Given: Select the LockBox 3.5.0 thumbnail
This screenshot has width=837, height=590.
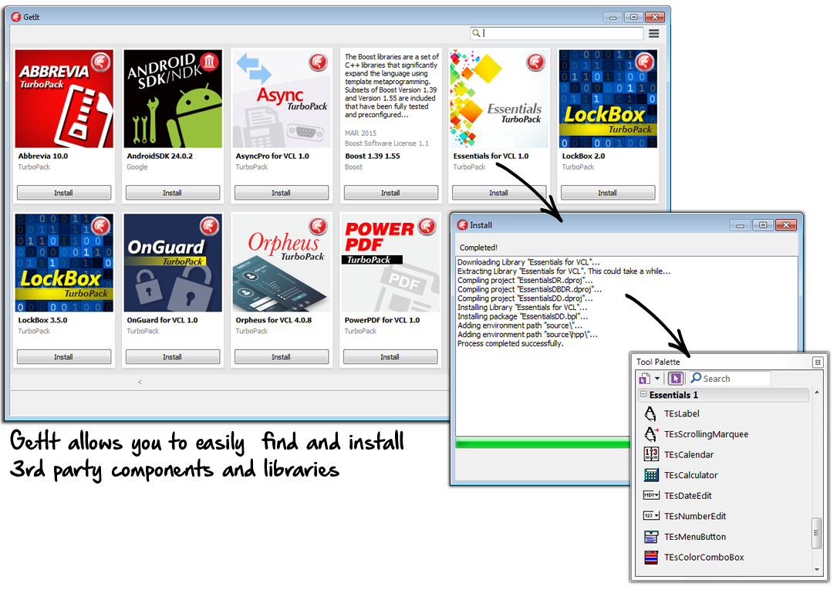Looking at the screenshot, I should 64,263.
